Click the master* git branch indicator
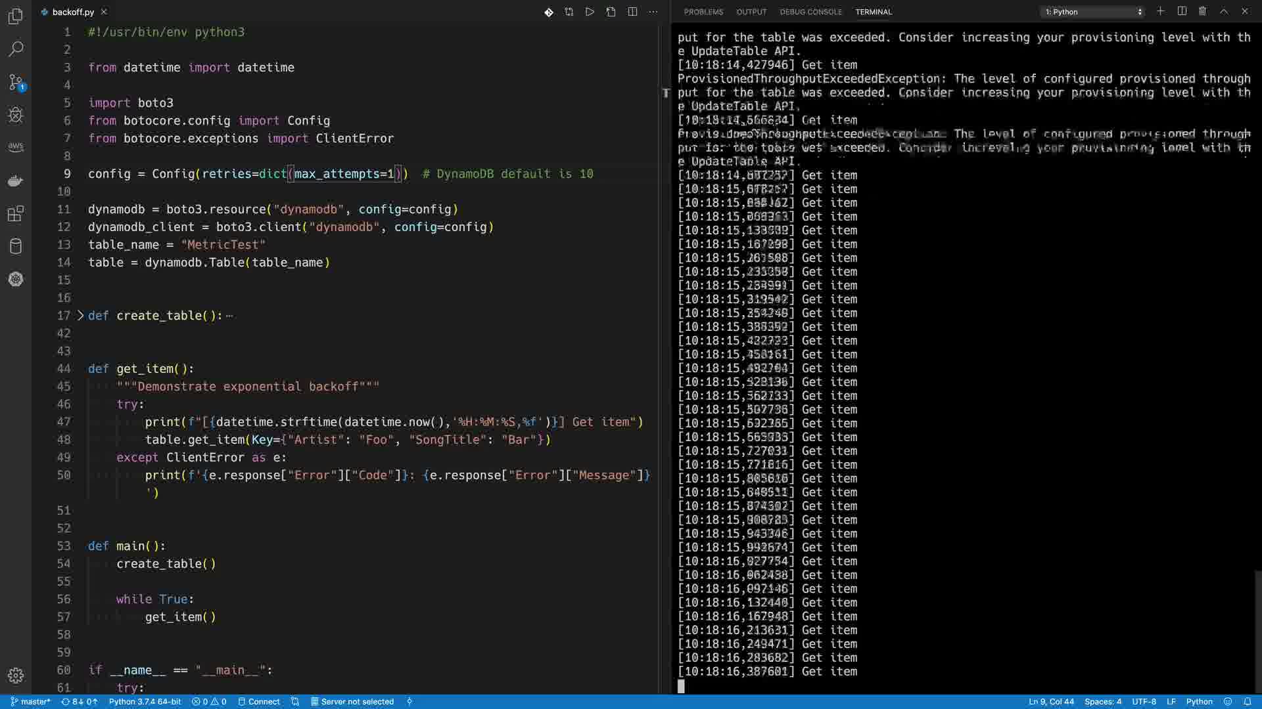 coord(31,702)
